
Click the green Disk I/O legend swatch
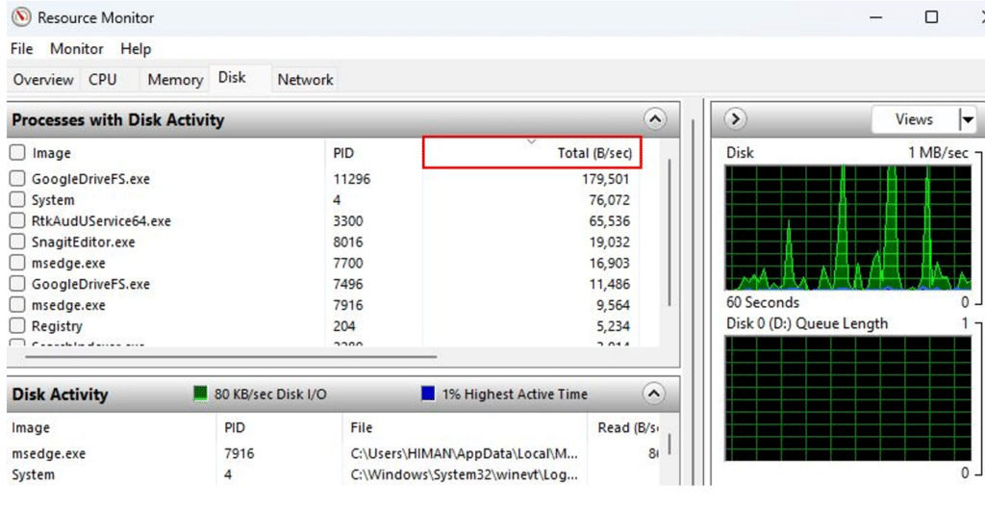200,394
